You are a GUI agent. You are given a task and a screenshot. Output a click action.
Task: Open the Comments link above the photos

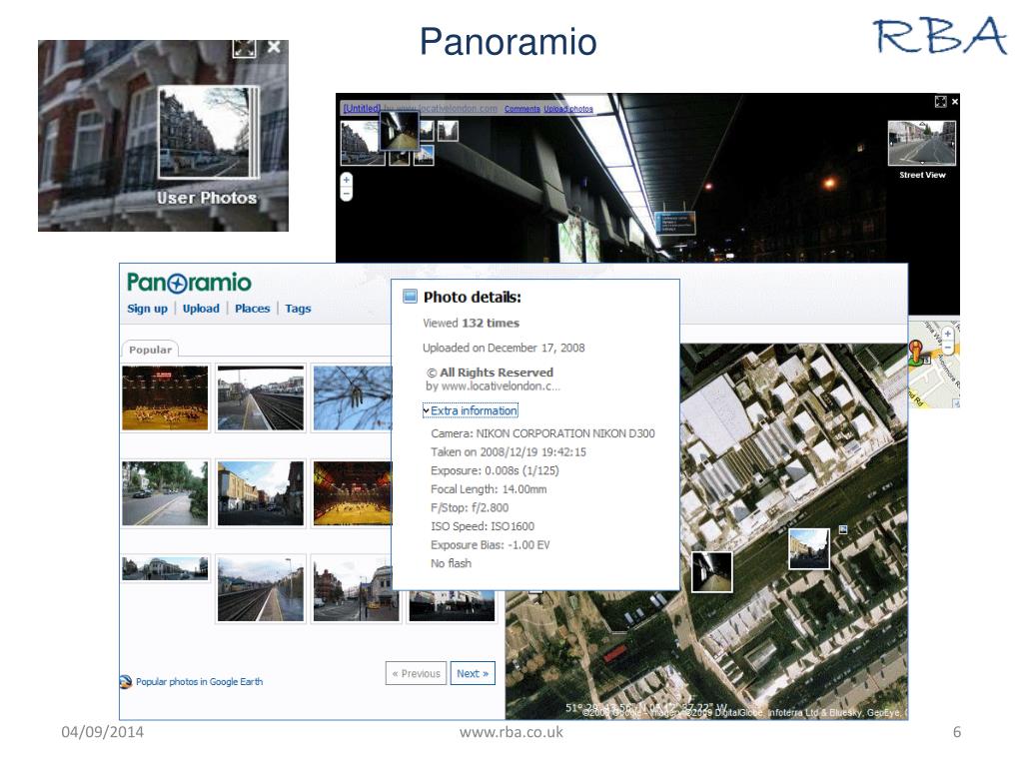click(521, 109)
